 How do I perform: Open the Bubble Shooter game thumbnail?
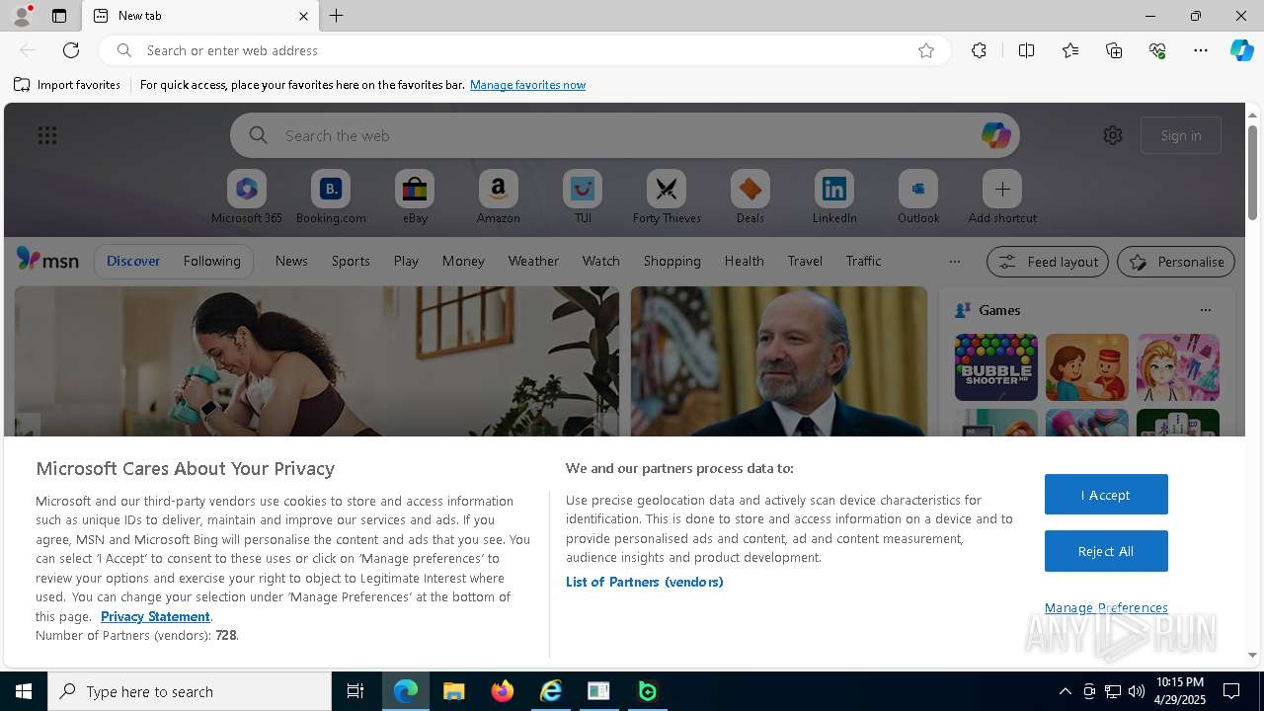(996, 367)
